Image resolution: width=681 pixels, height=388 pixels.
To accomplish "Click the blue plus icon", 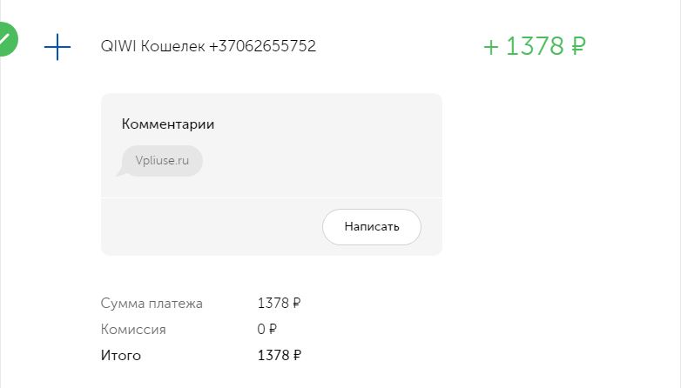I will (x=57, y=46).
